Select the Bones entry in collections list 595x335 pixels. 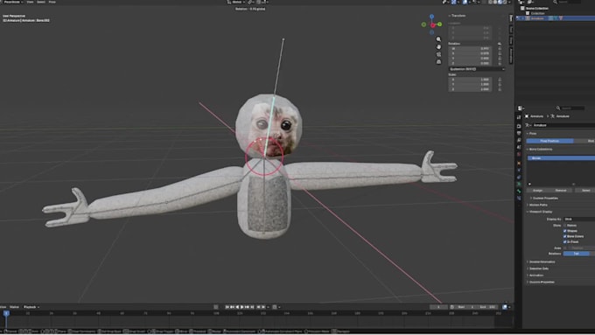pyautogui.click(x=561, y=157)
